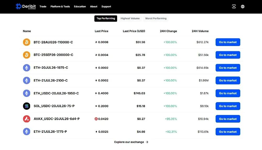262x150 pixels.
Task: Go to market for AVAX_USDC-20JUL26-6d4-P
Action: 228,119
